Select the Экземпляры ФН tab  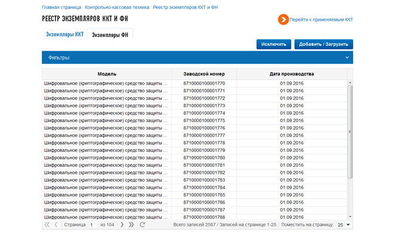[x=110, y=35]
